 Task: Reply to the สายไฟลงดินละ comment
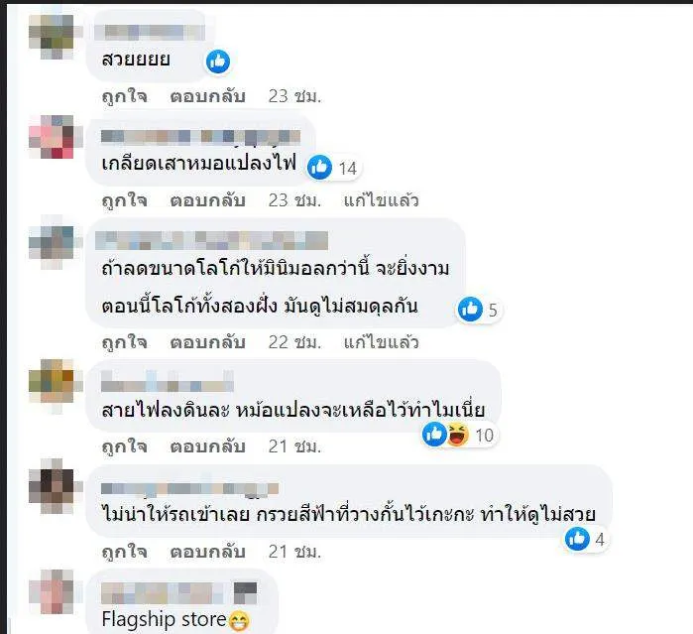[208, 446]
